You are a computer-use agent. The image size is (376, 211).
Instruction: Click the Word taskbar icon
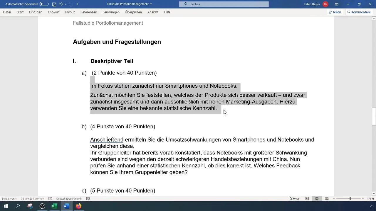tap(66, 206)
